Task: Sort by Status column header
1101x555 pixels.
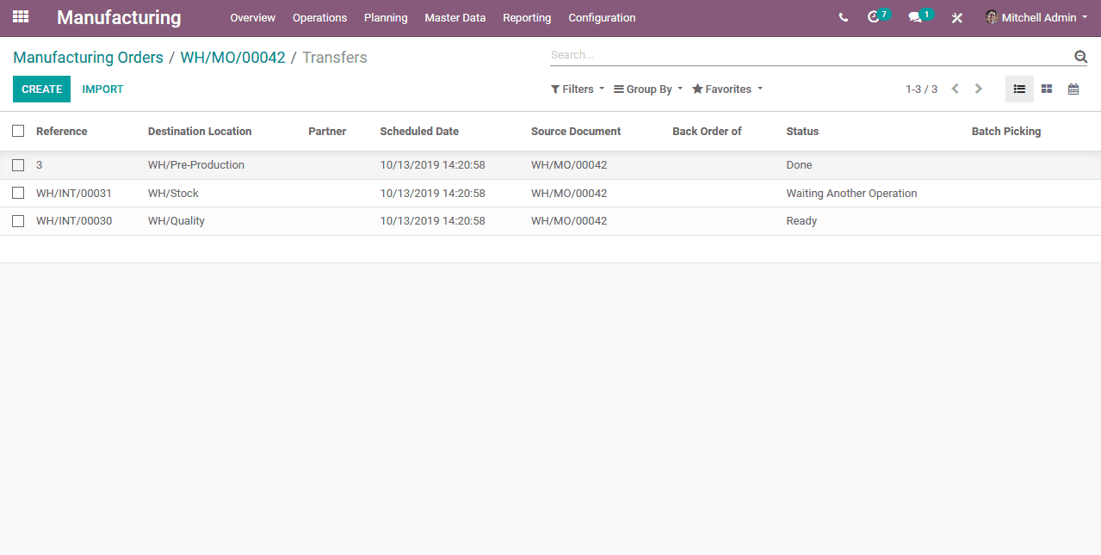Action: point(802,132)
